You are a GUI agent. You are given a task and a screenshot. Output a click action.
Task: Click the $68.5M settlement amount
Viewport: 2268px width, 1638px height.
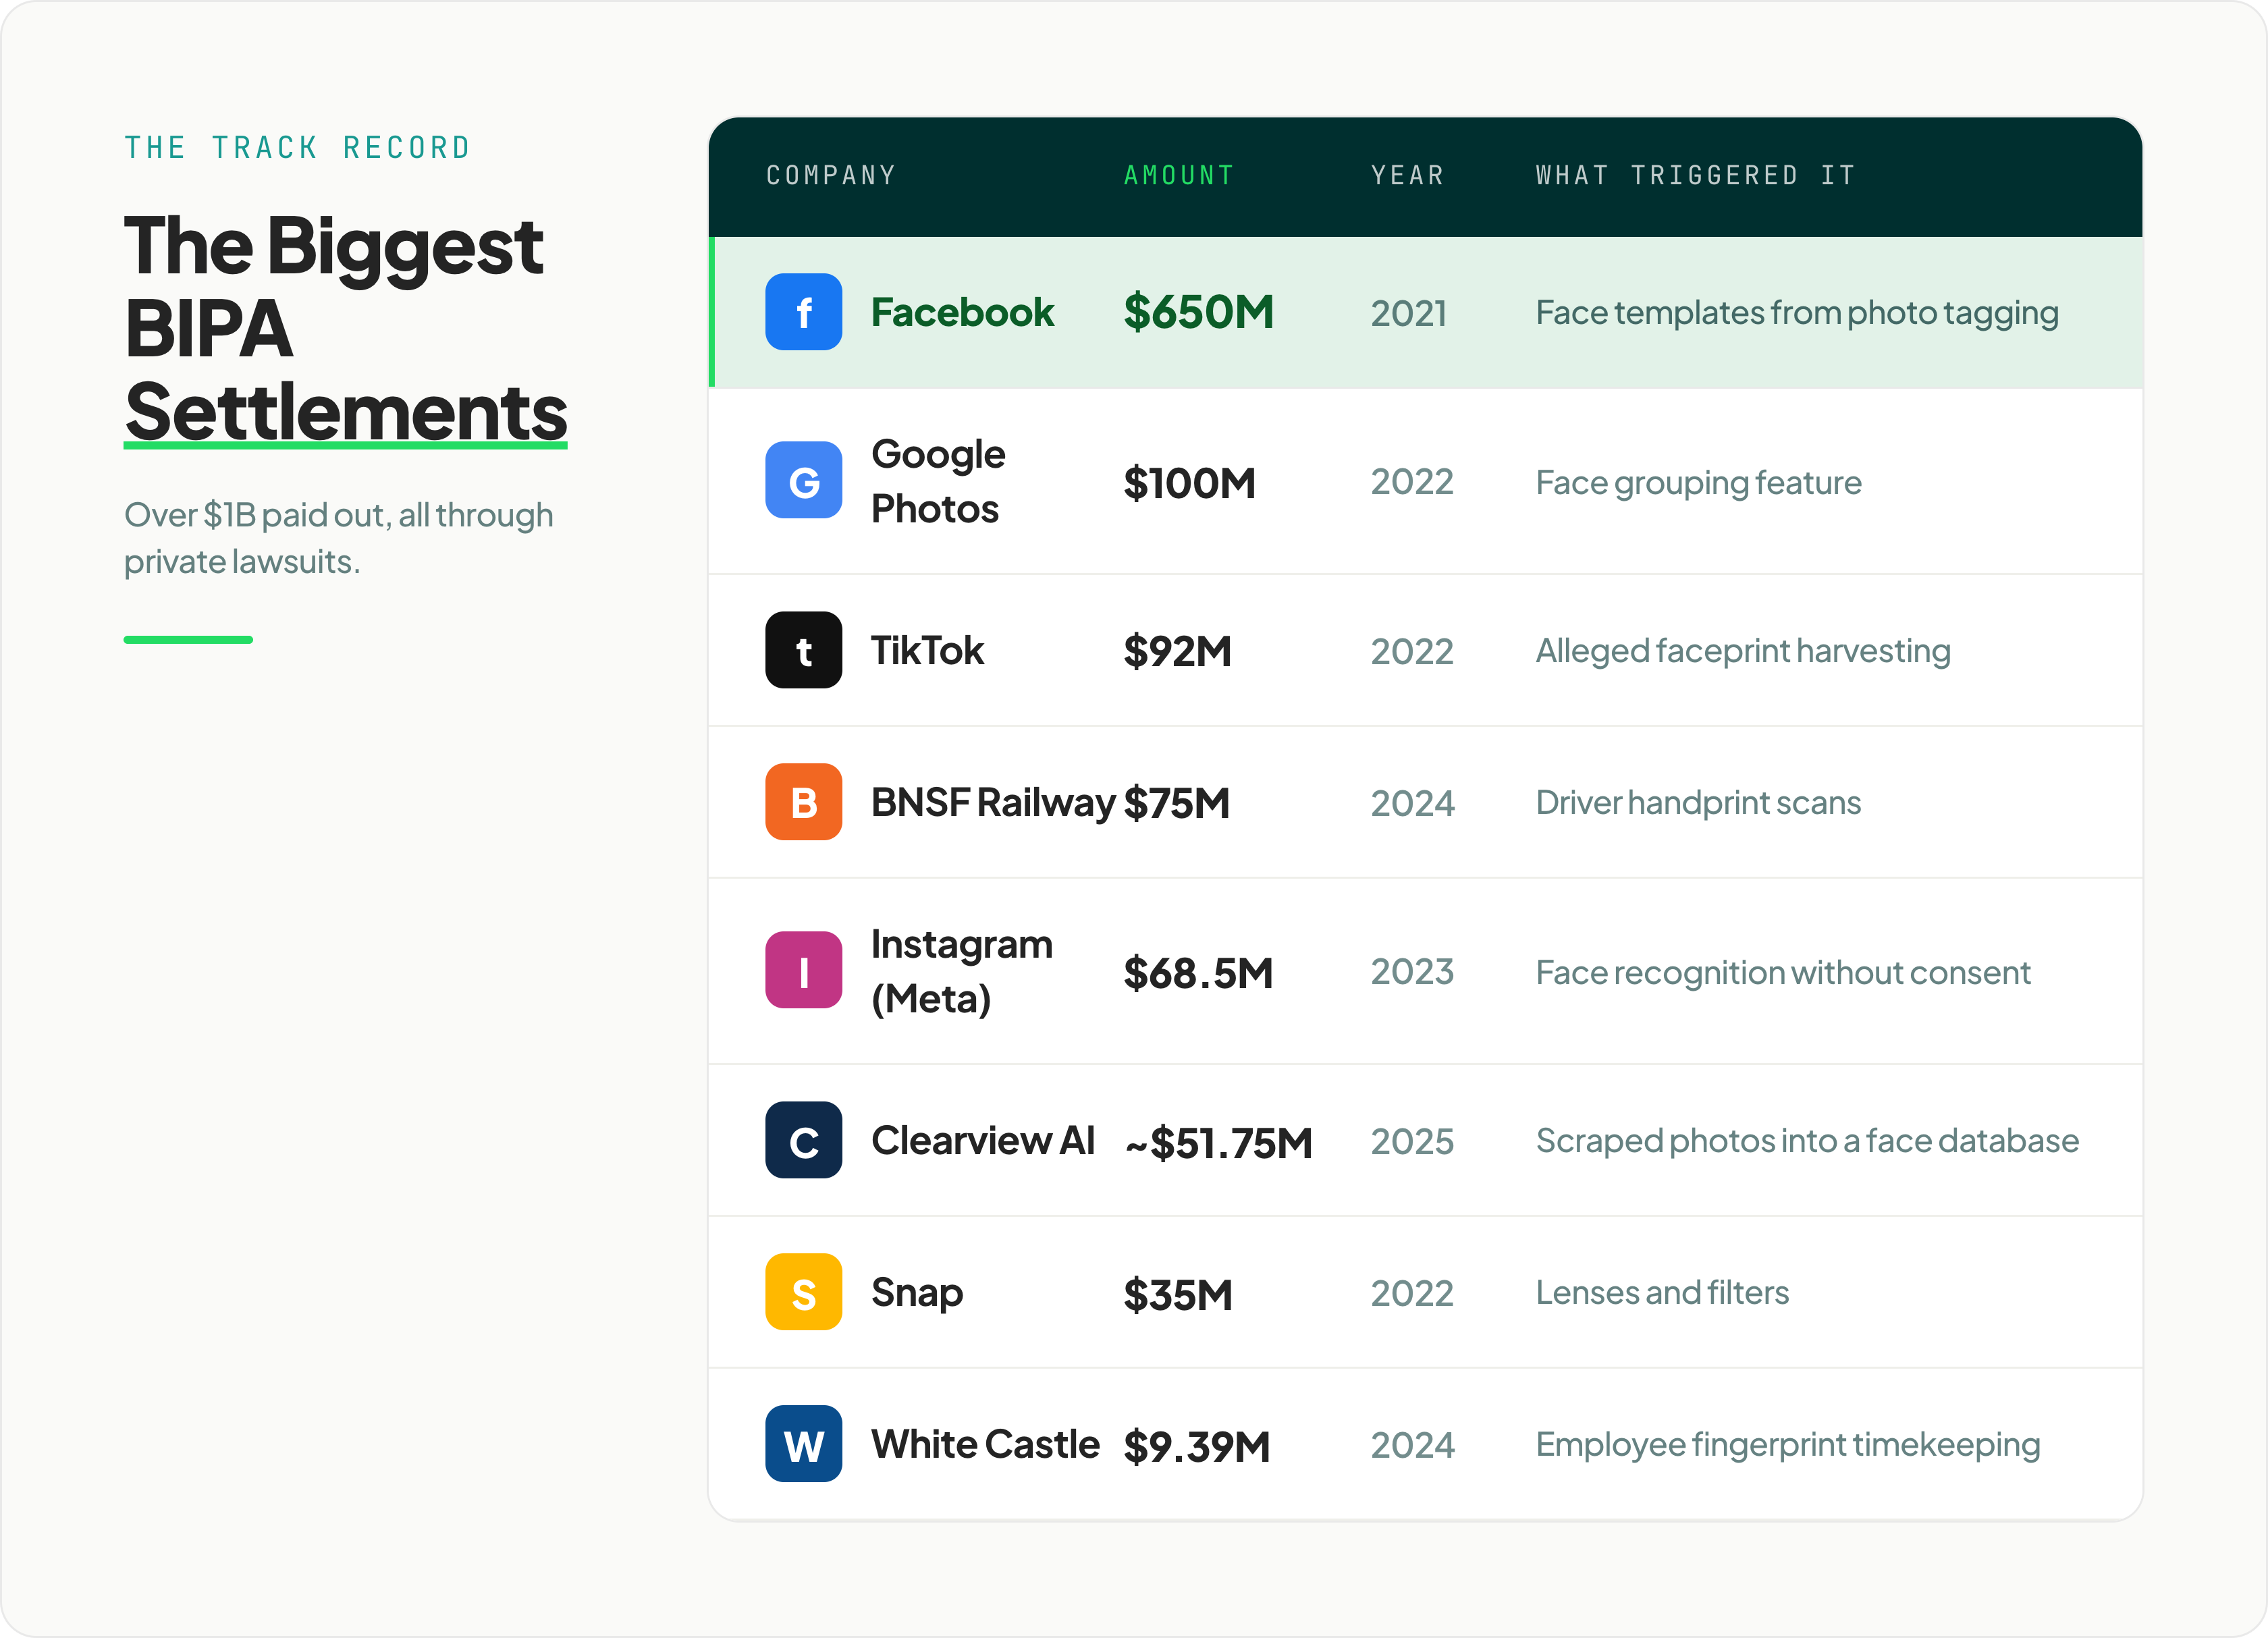point(1198,973)
